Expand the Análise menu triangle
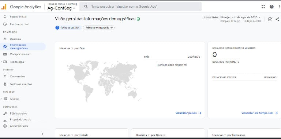Screen dimensions: 281x139 point(1,99)
